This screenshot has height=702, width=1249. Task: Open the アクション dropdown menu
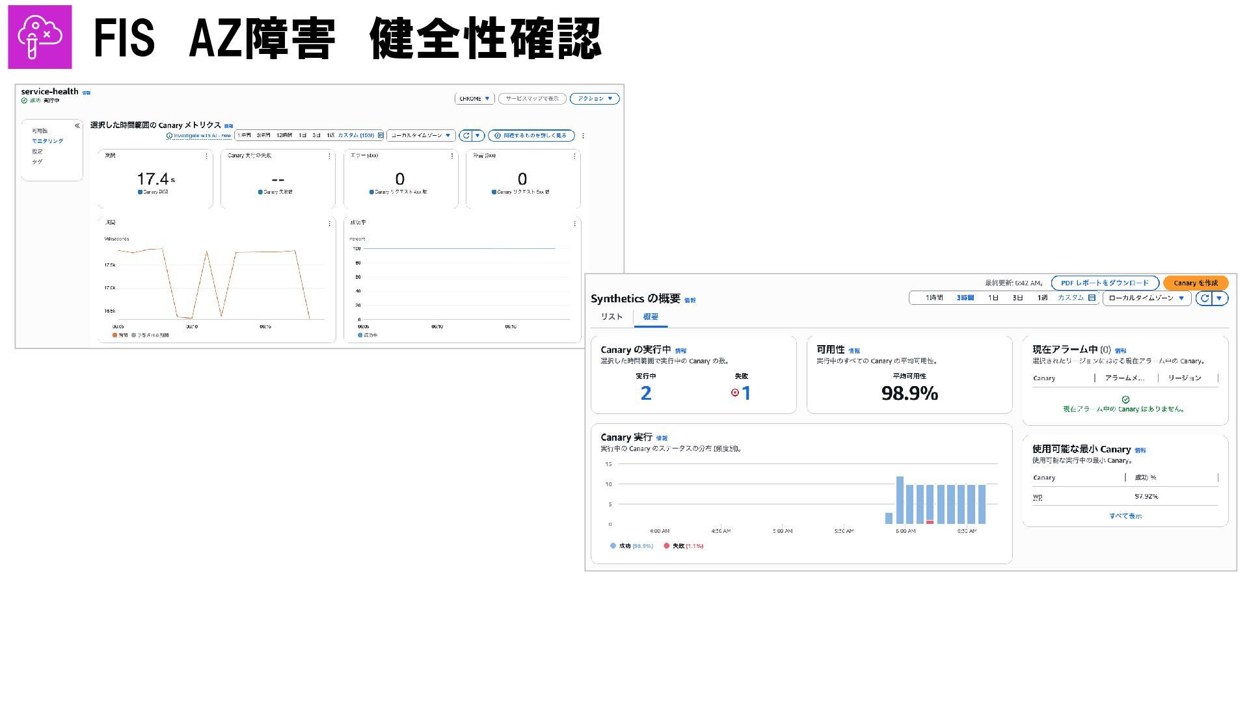click(x=595, y=99)
